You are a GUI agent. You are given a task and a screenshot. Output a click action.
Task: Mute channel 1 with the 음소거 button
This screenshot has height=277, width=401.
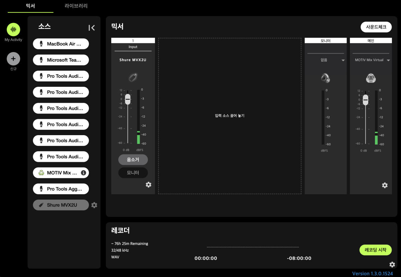click(x=133, y=160)
